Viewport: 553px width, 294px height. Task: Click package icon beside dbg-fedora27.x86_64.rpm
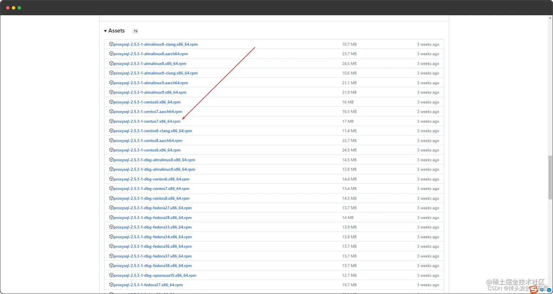[x=111, y=208]
